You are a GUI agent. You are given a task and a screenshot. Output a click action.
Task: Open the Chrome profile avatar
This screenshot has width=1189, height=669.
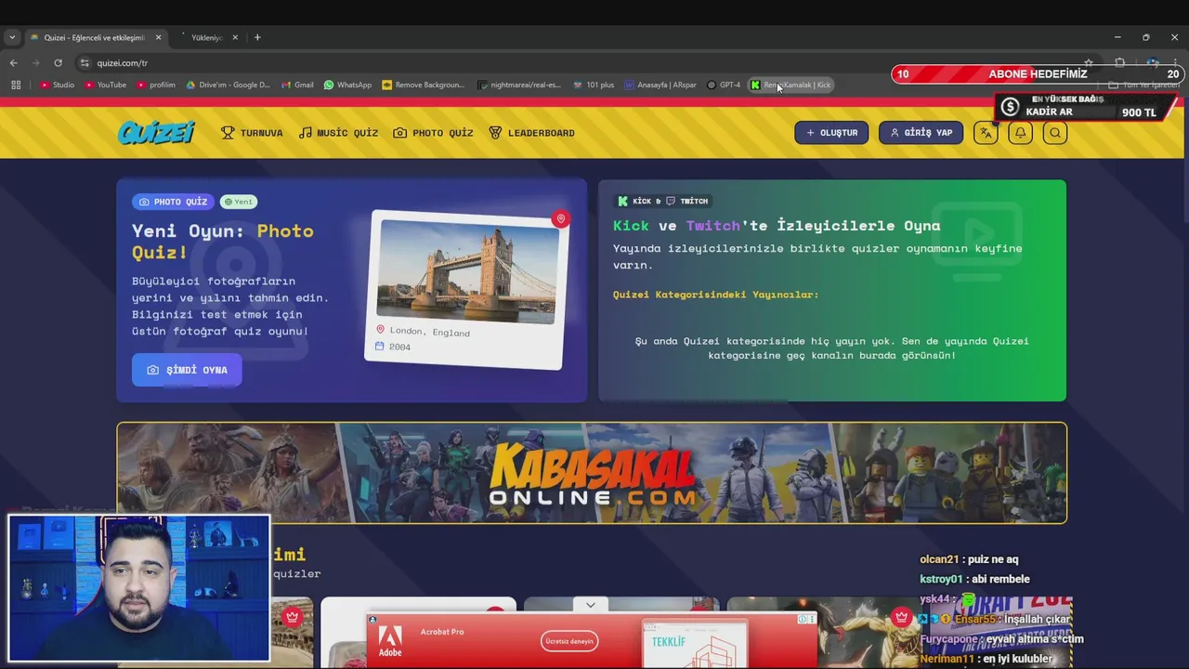coord(1152,63)
